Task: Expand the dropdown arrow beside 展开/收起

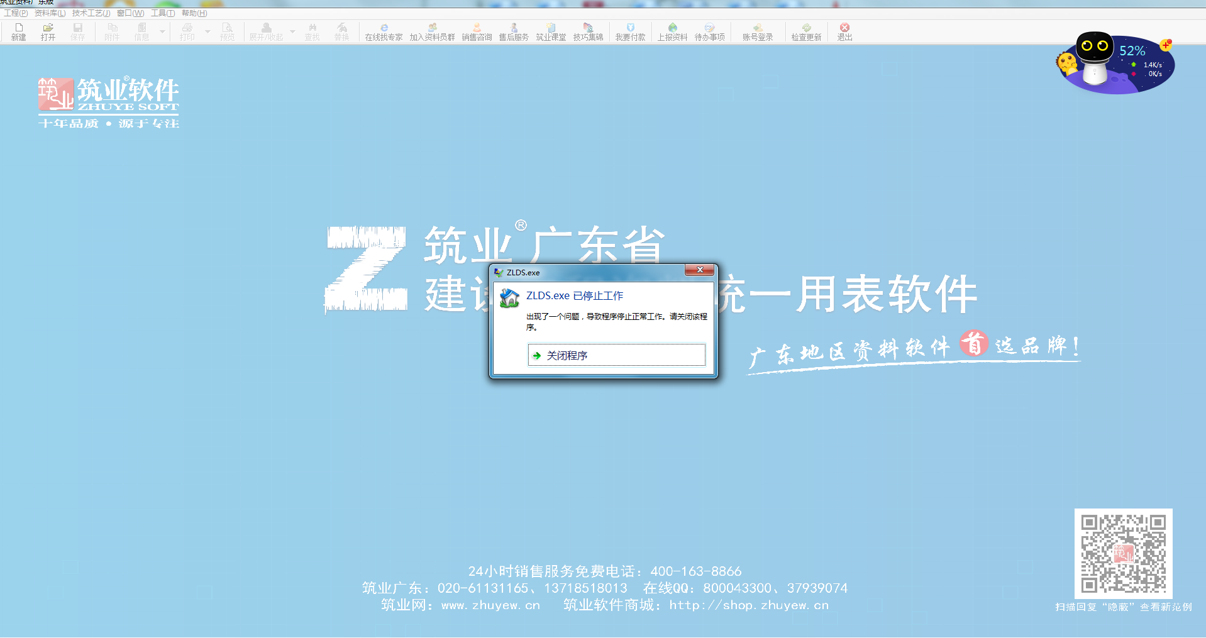Action: 292,31
